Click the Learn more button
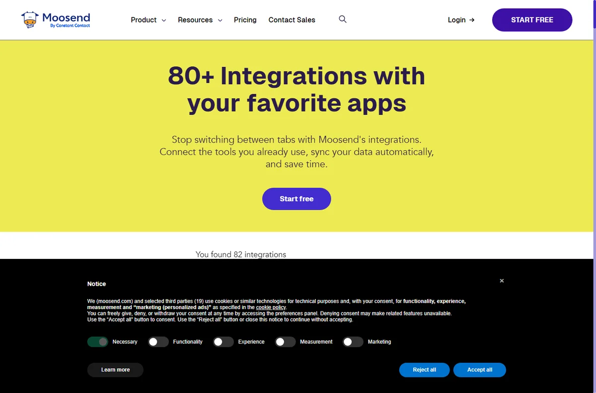This screenshot has width=596, height=393. pos(115,370)
